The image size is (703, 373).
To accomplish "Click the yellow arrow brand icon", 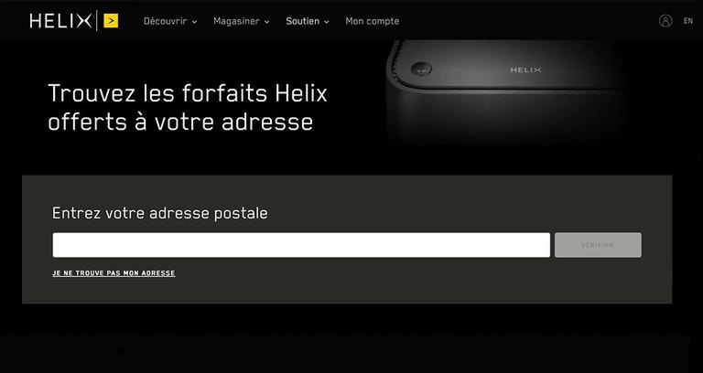I will click(x=111, y=21).
